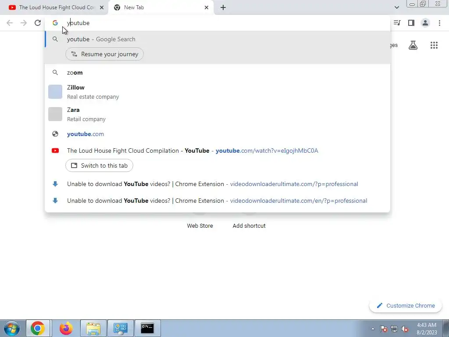This screenshot has height=337, width=449.
Task: Open a new tab with the plus button
Action: point(223,7)
